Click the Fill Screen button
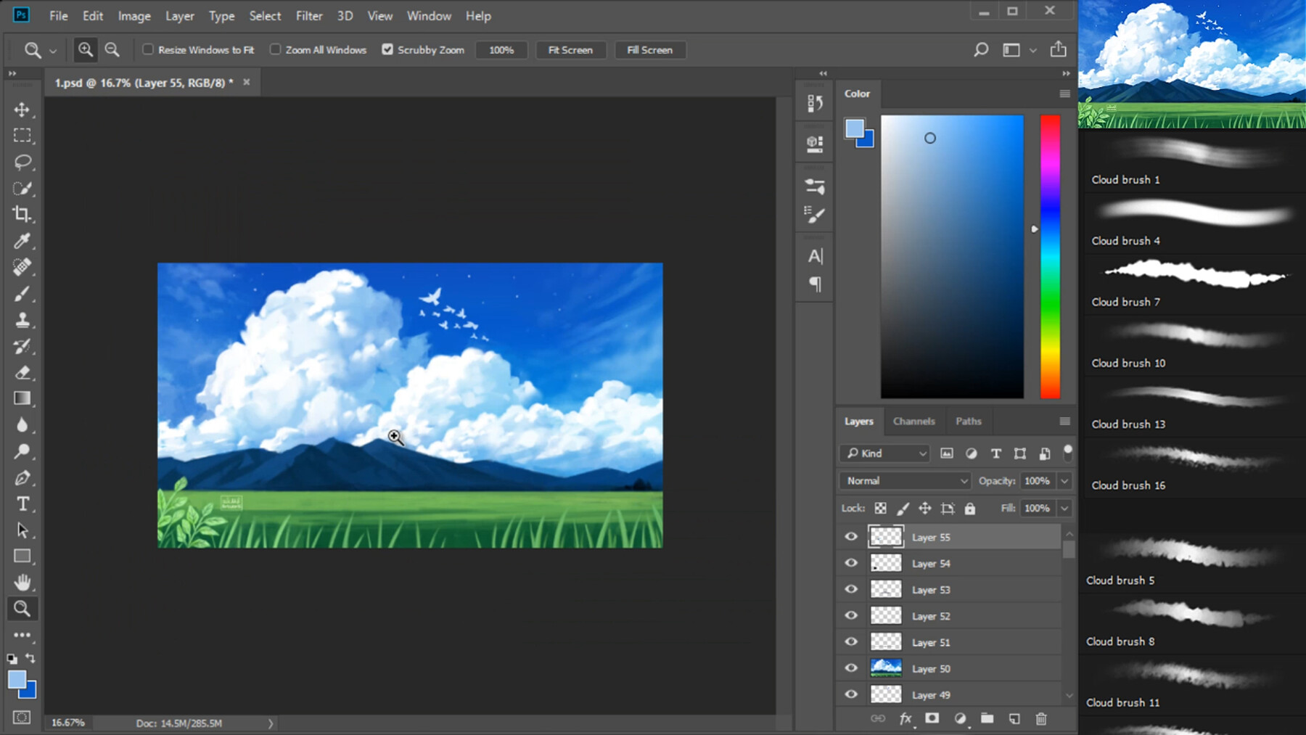Image resolution: width=1306 pixels, height=735 pixels. (x=649, y=49)
